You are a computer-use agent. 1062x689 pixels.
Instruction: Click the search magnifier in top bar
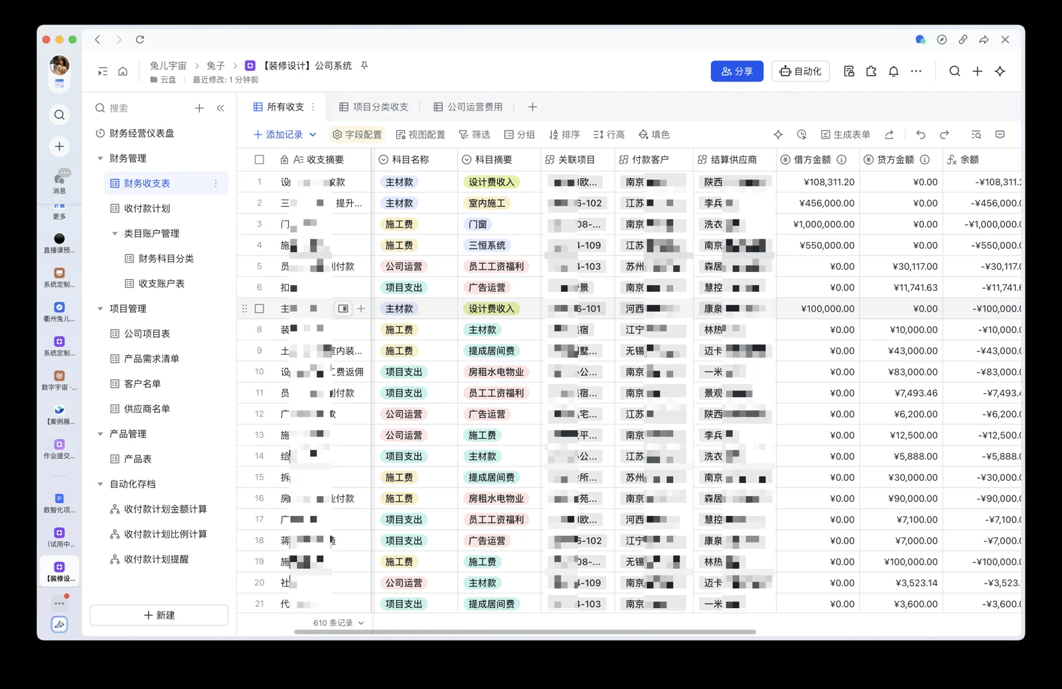point(954,72)
